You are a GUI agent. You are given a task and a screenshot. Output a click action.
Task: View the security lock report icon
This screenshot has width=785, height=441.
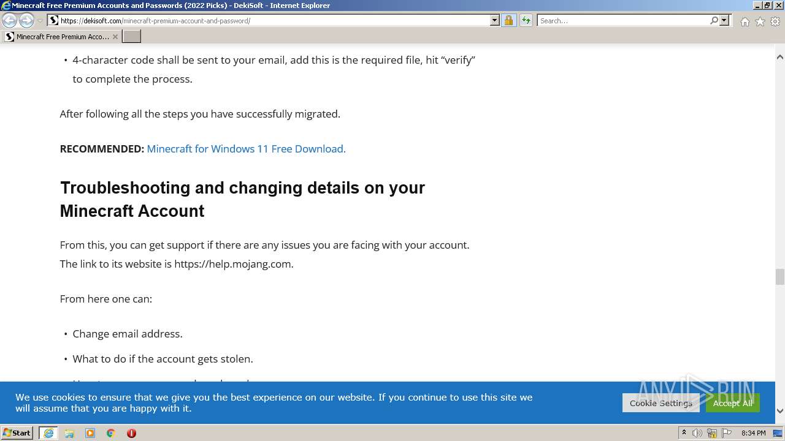click(x=508, y=20)
